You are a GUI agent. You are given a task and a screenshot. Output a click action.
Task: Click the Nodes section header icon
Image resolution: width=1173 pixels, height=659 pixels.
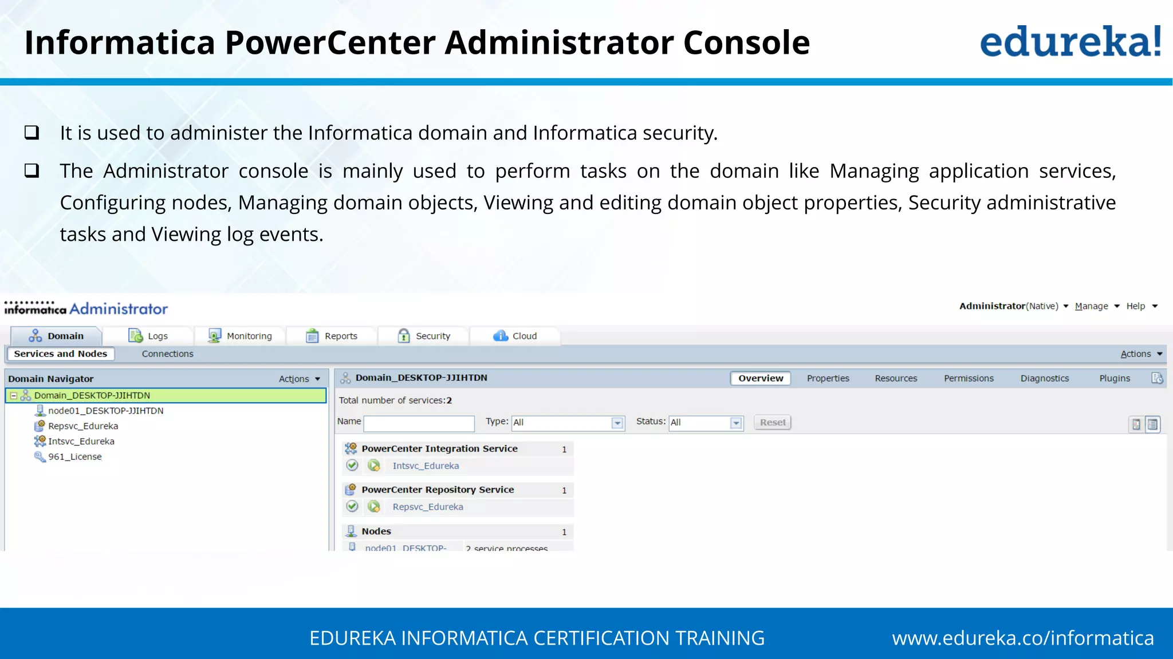(x=352, y=531)
